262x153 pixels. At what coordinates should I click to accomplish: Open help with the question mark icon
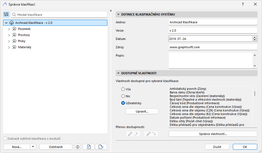(243, 4)
